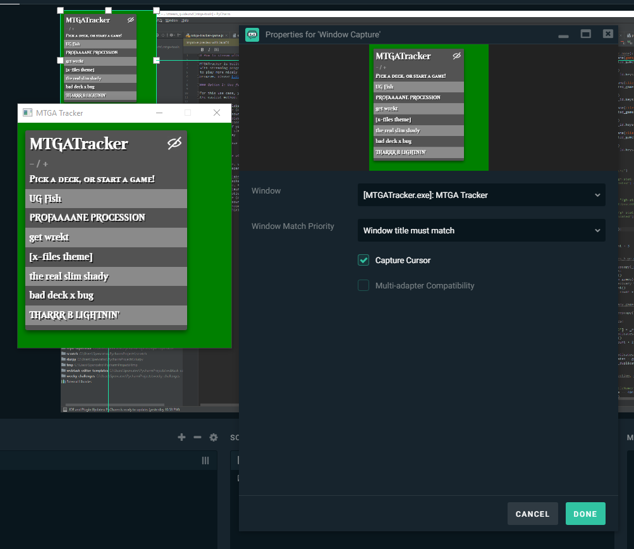This screenshot has height=549, width=634.
Task: Select PROFAAAANE PROCESSION deck in MTGA Tracker
Action: tap(106, 218)
